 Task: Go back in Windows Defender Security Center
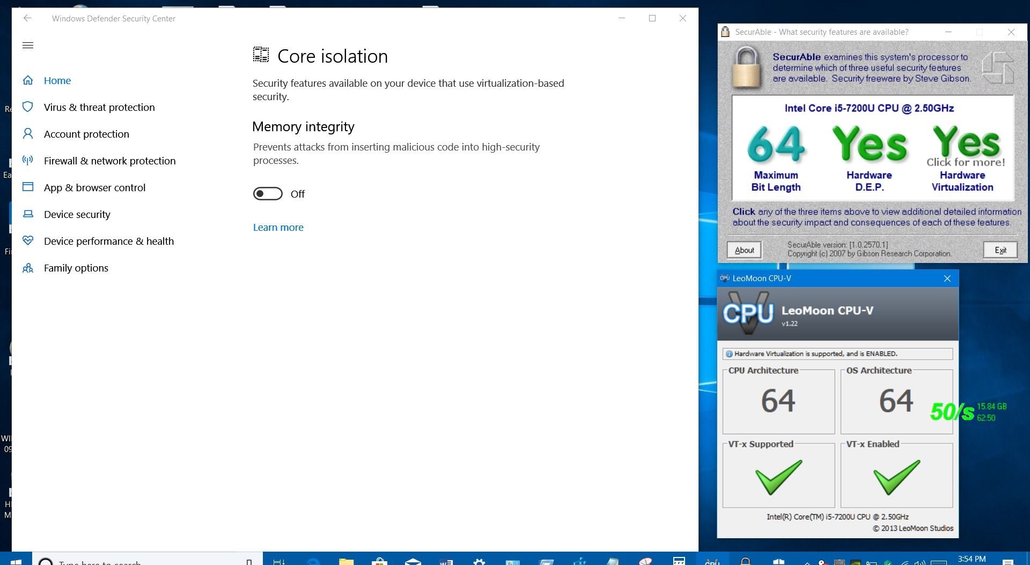coord(27,18)
